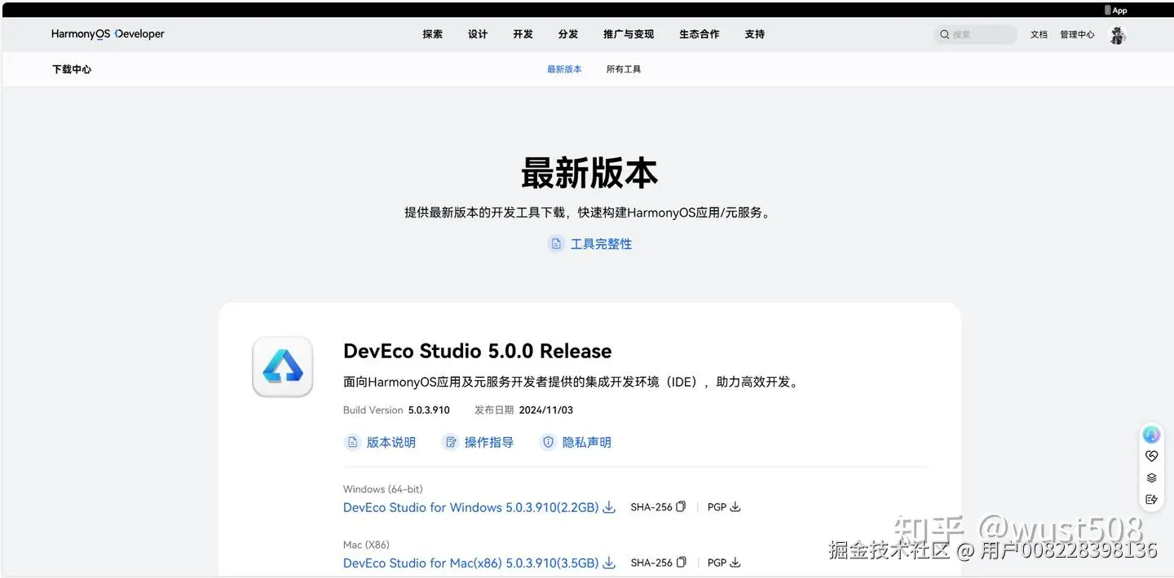Image resolution: width=1174 pixels, height=578 pixels.
Task: Open the 管理中心 link
Action: pyautogui.click(x=1077, y=34)
